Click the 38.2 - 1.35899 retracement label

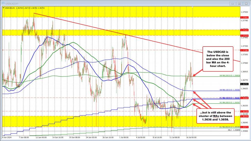point(234,130)
